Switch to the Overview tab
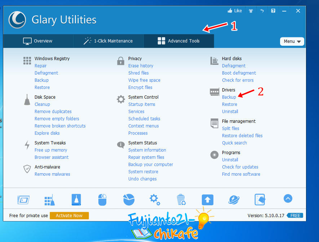The width and height of the screenshot is (319, 242). point(38,41)
